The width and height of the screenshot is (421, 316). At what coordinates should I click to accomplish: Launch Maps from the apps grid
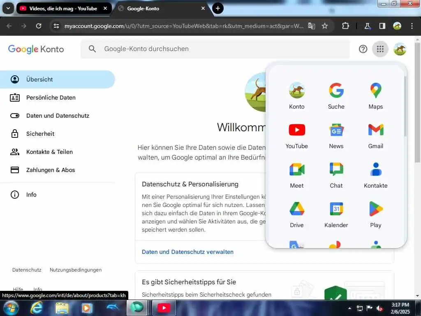376,95
